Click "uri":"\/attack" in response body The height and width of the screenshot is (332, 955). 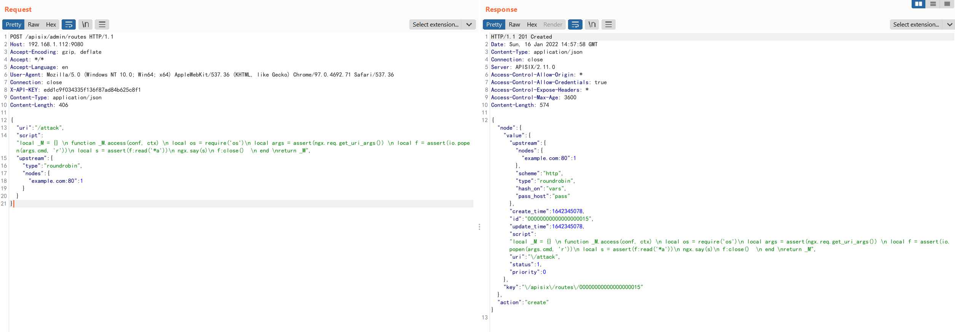(x=535, y=257)
